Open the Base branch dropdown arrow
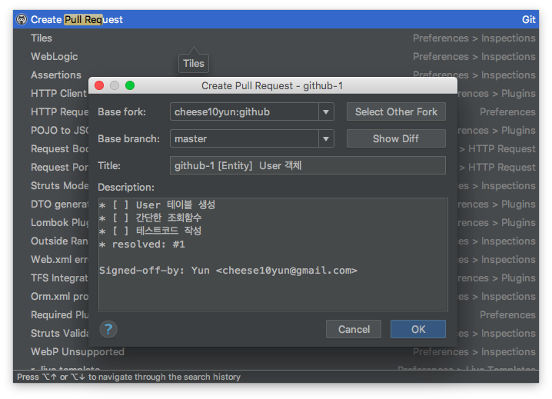 pyautogui.click(x=326, y=138)
